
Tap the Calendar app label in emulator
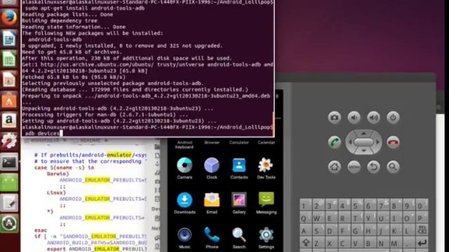(x=266, y=142)
